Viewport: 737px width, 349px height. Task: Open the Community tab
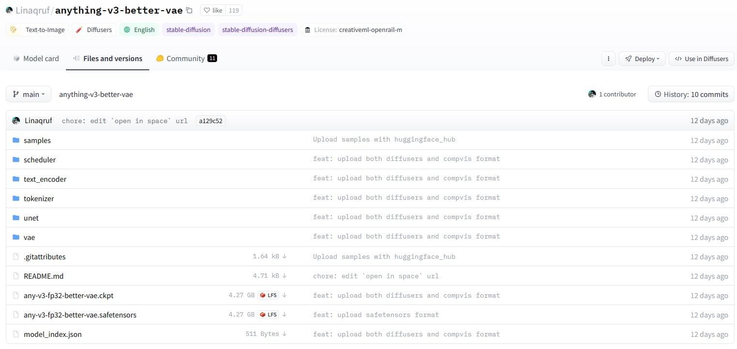tap(186, 59)
